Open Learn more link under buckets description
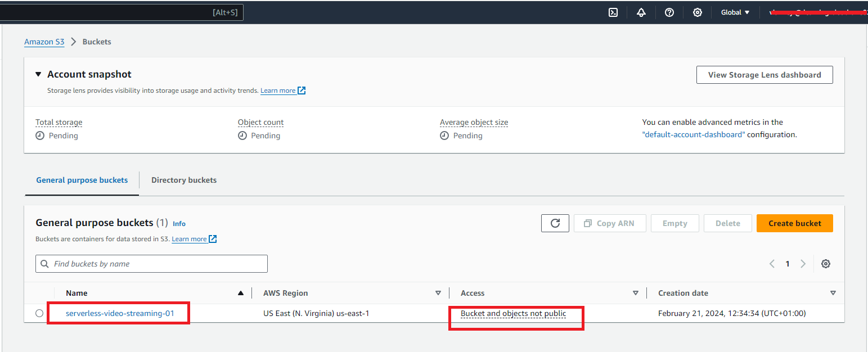The height and width of the screenshot is (352, 868). click(189, 239)
